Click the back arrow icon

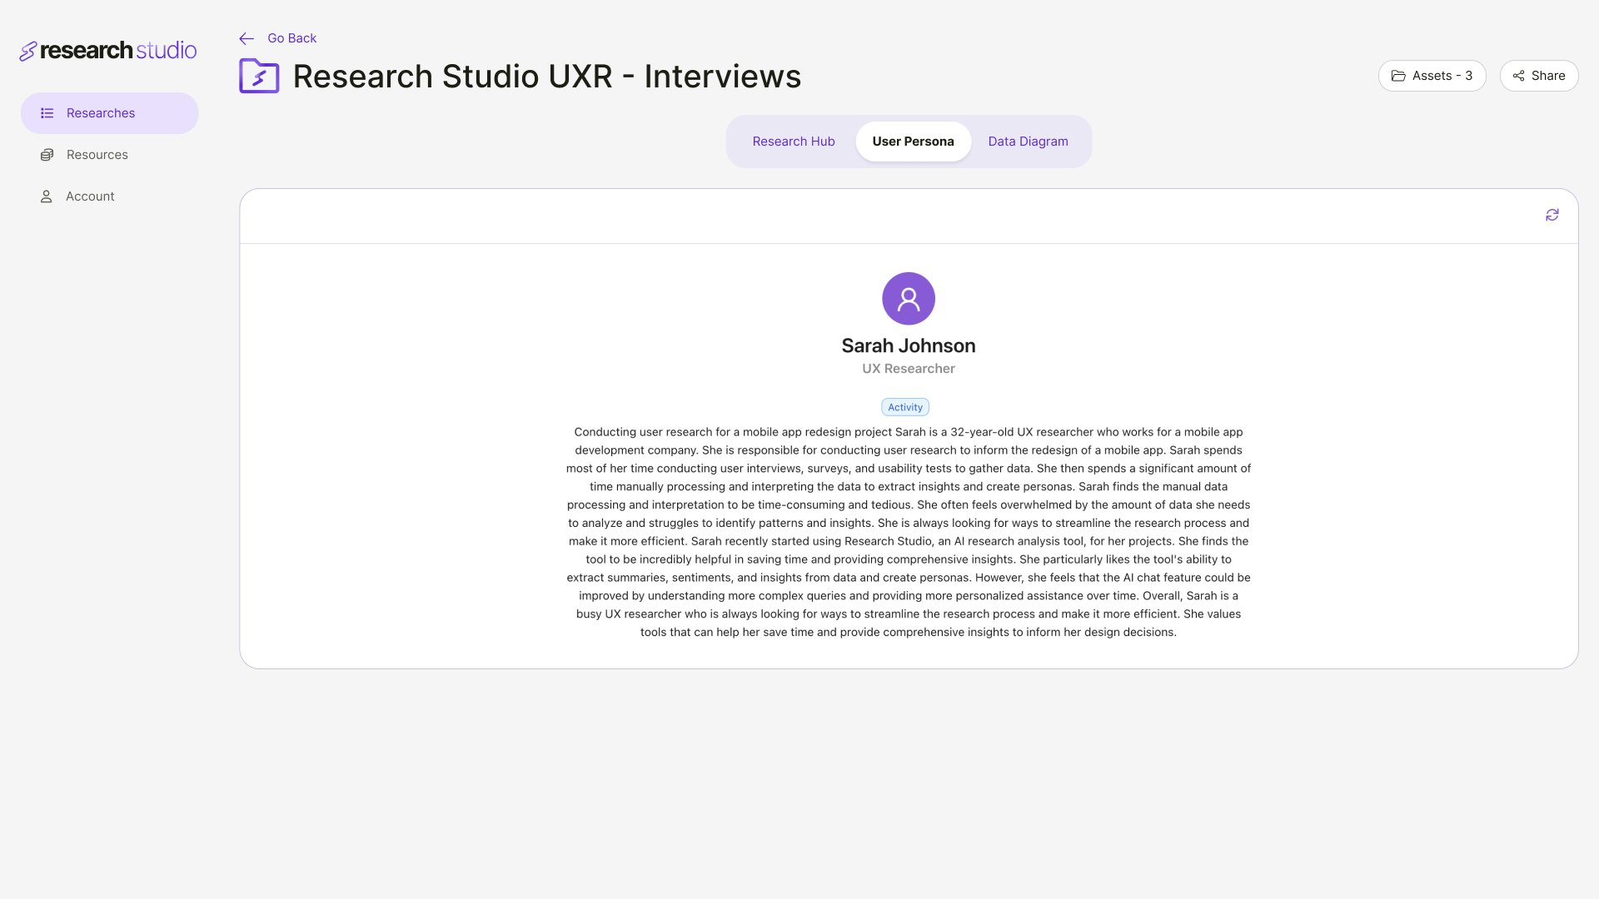[247, 38]
